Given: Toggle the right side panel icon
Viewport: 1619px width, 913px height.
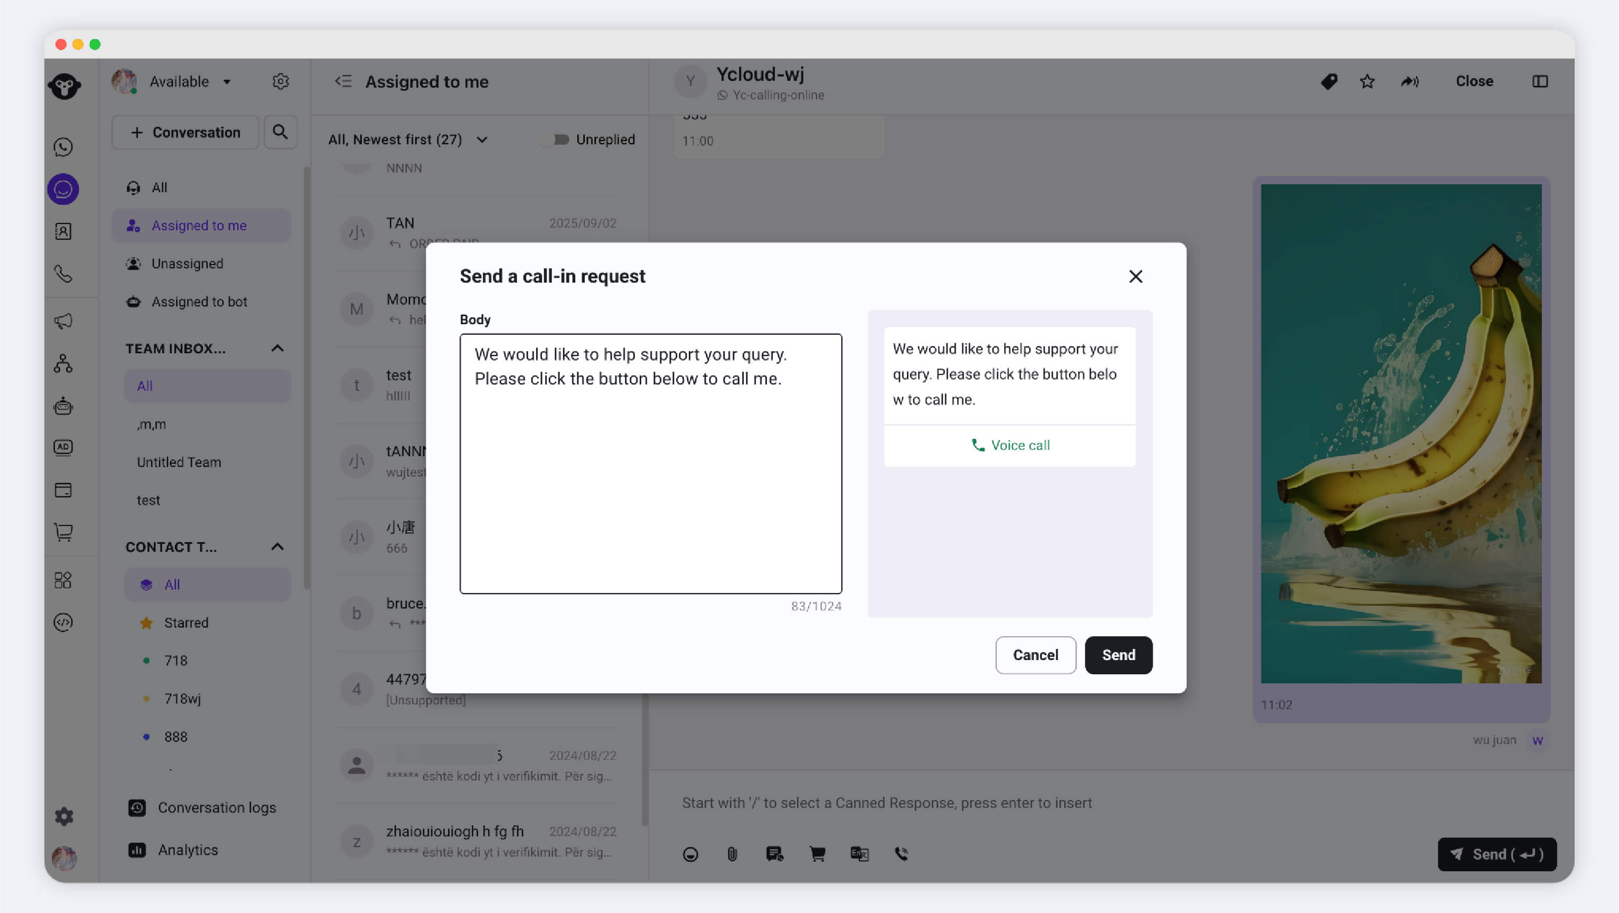Looking at the screenshot, I should (1539, 82).
